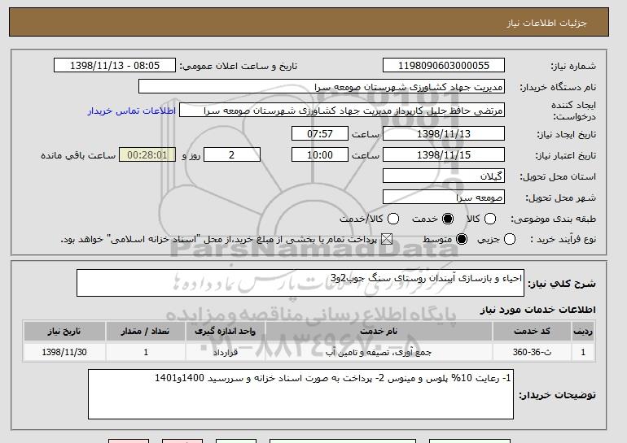Click the creation time field 07:57

point(320,133)
